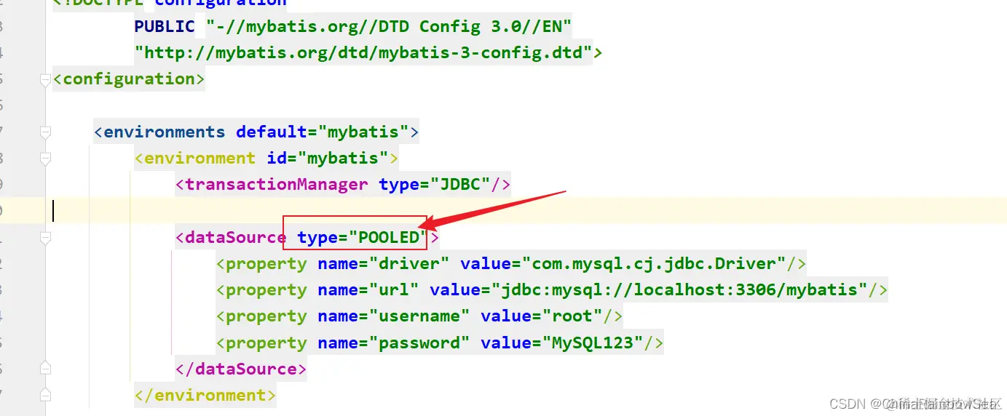This screenshot has width=1007, height=416.
Task: Click the closing </dataSource> tag
Action: [x=241, y=369]
